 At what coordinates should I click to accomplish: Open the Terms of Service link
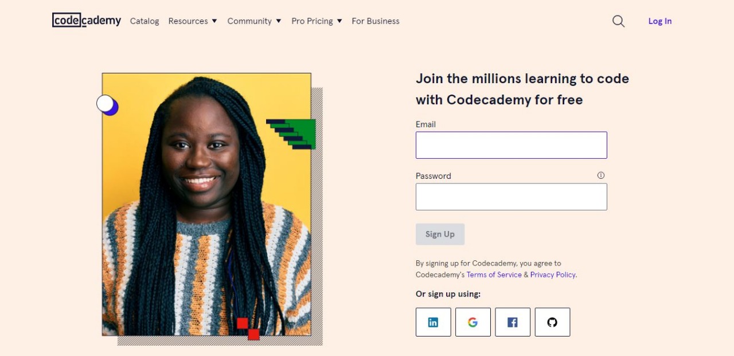494,275
